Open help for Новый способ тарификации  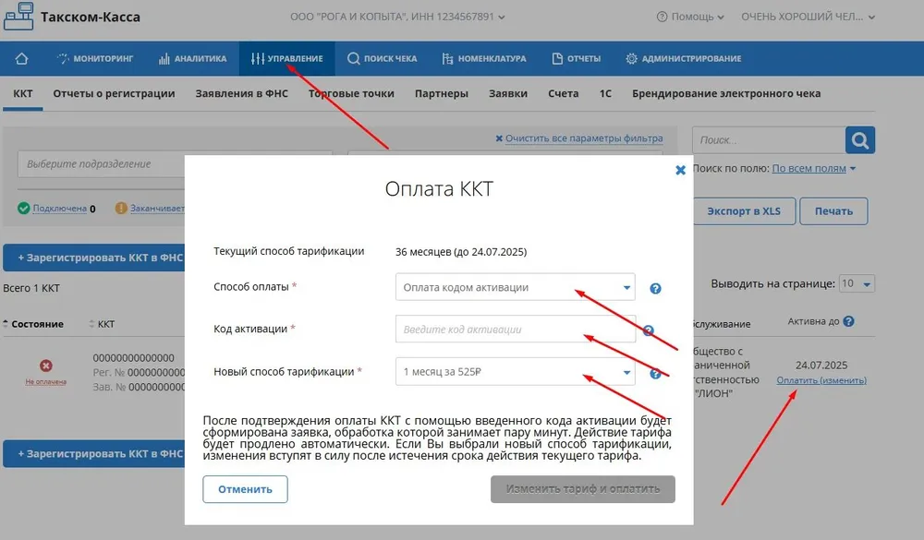tap(655, 373)
